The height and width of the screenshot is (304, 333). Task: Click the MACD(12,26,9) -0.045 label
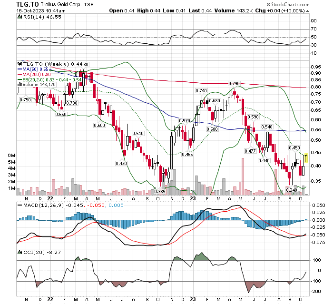(53, 206)
